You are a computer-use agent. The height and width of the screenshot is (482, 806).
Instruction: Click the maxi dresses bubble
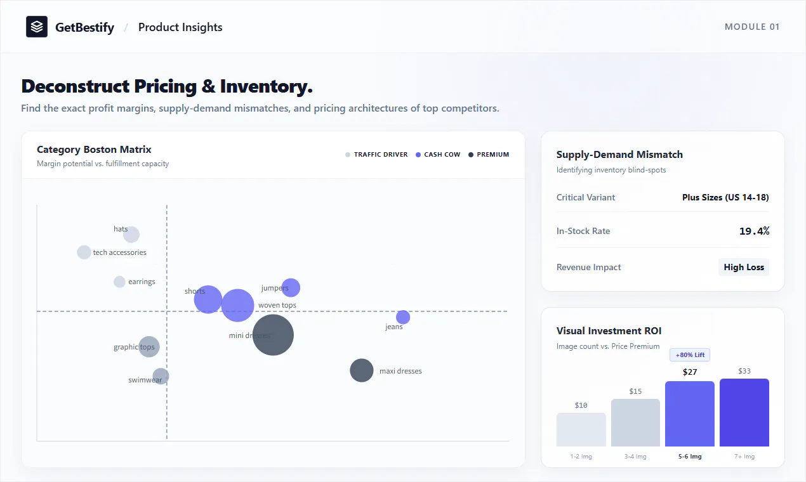pos(362,370)
